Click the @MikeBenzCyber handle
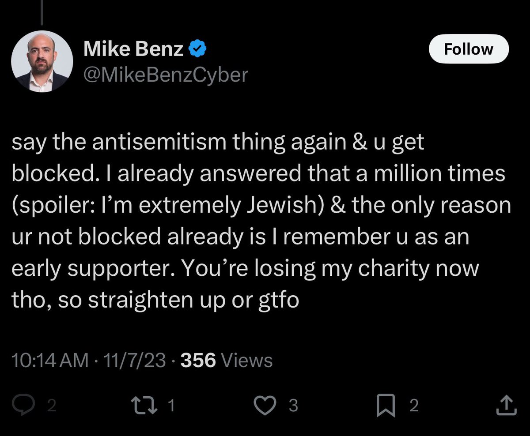 (x=166, y=74)
